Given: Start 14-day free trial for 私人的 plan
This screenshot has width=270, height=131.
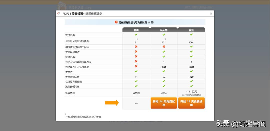Looking at the screenshot, I should [164, 103].
